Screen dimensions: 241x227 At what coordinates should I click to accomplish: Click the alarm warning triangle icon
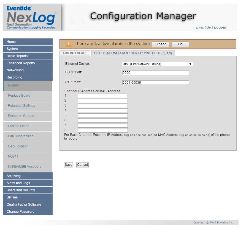click(x=69, y=44)
